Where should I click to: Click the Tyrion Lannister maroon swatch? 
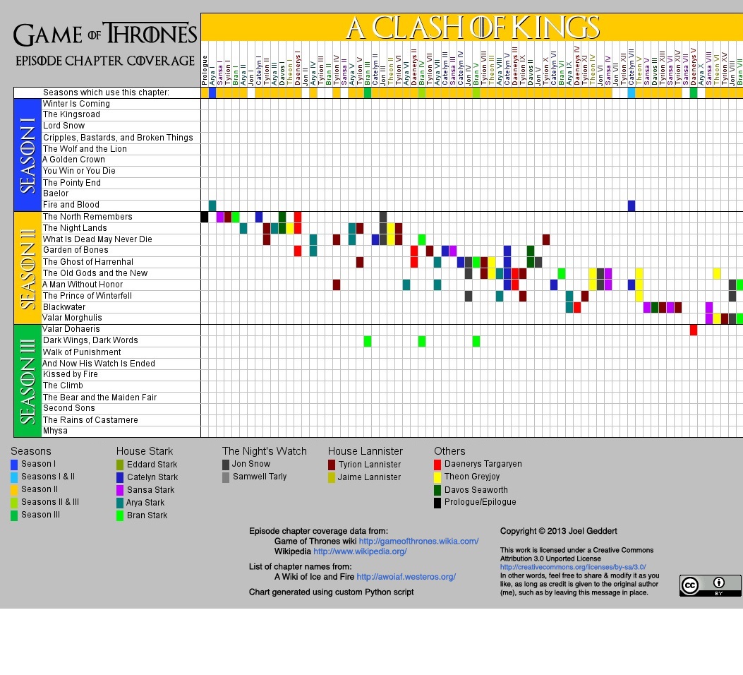pyautogui.click(x=332, y=465)
